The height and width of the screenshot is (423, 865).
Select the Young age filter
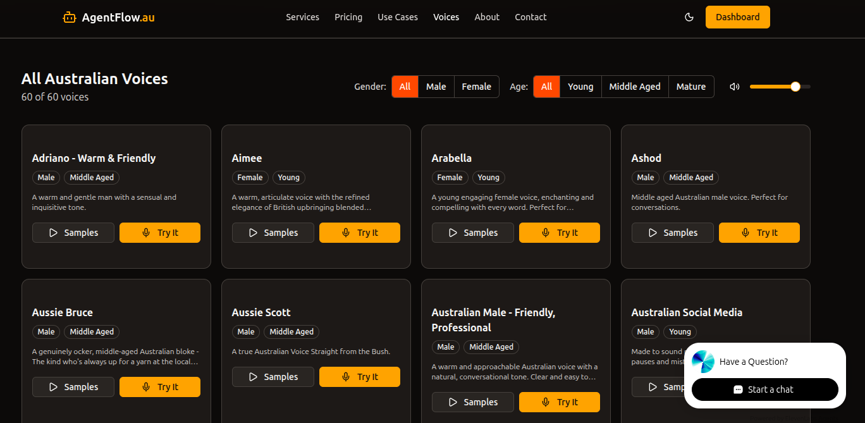point(580,87)
